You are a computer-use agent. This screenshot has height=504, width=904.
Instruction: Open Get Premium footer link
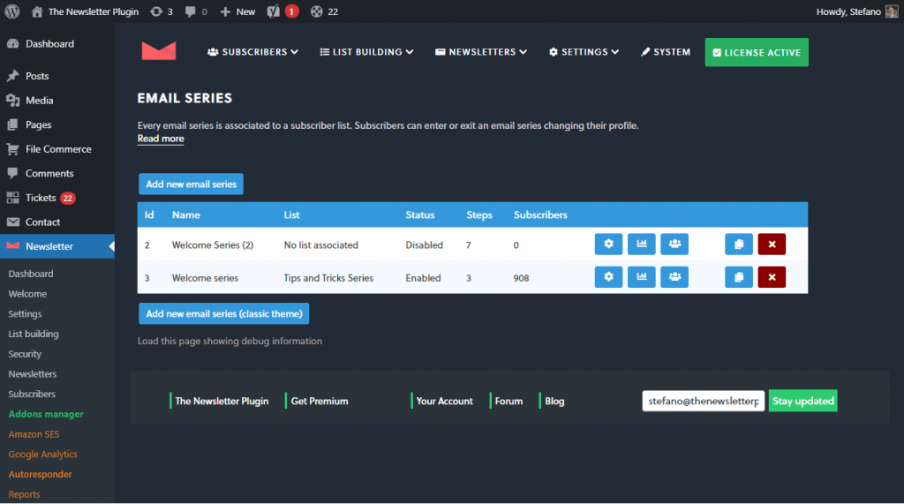320,401
